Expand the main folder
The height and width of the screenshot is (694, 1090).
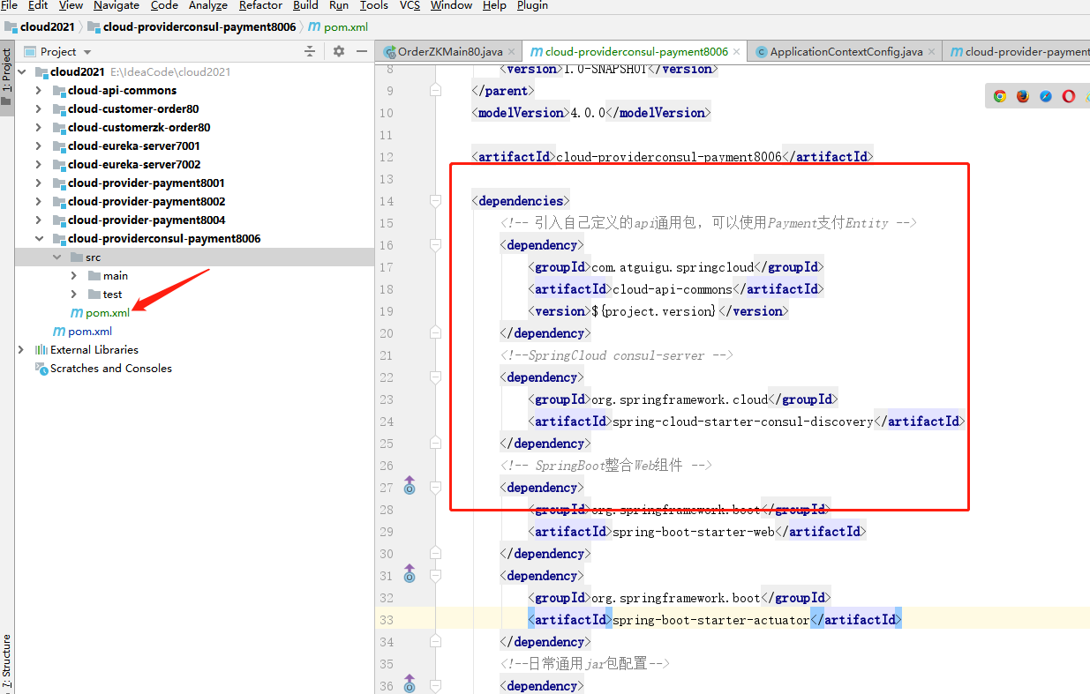(x=74, y=276)
